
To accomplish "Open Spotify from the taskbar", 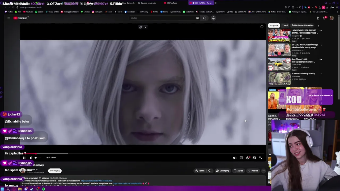I will click(43, 189).
